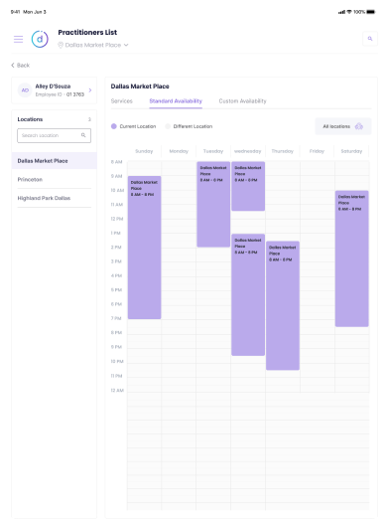Click the Wi-Fi icon in status bar
This screenshot has height=519, width=389.
(349, 12)
